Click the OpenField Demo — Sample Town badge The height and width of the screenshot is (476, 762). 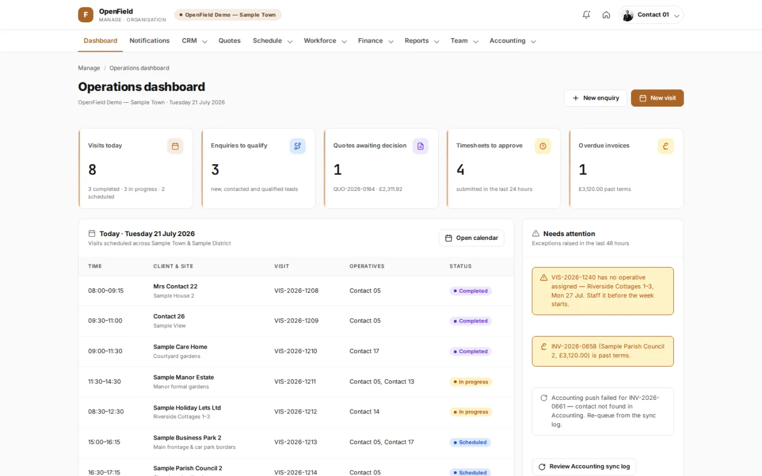pyautogui.click(x=228, y=15)
